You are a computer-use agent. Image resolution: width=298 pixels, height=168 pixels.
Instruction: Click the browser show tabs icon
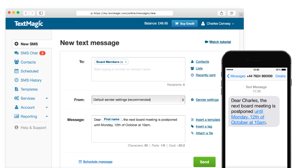tap(232, 13)
